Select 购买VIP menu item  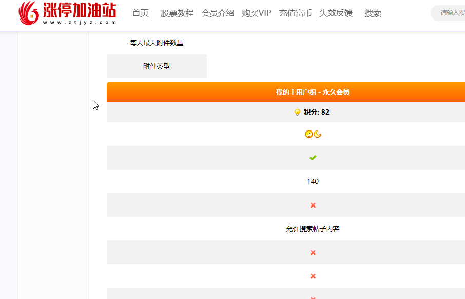[x=257, y=13]
